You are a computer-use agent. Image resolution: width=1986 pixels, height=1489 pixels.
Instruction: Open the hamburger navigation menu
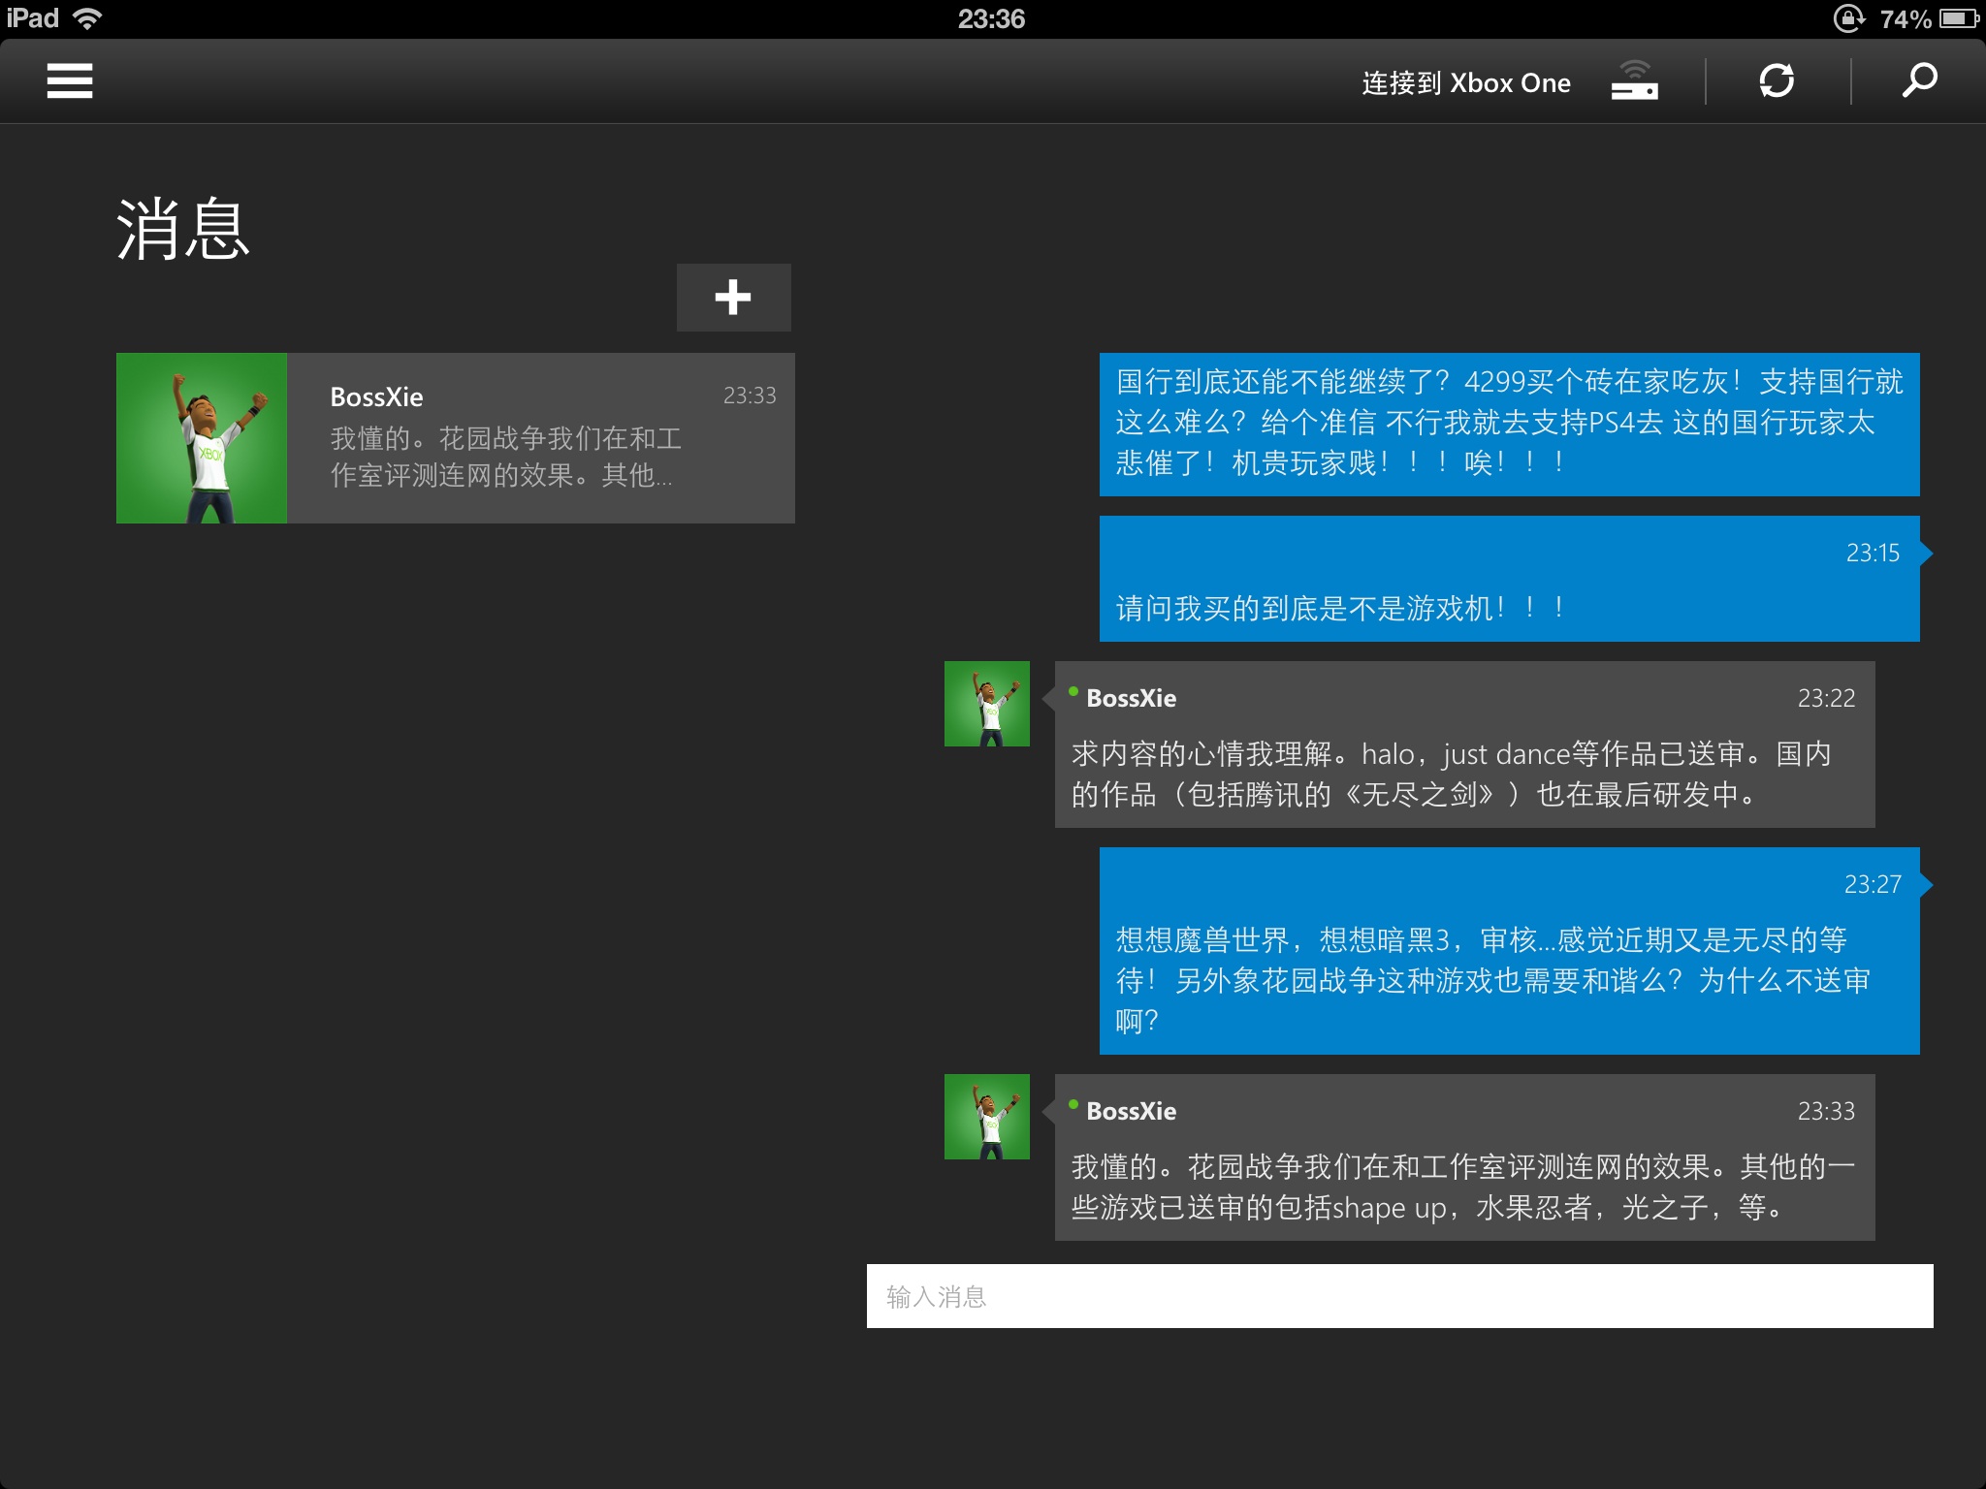click(69, 81)
